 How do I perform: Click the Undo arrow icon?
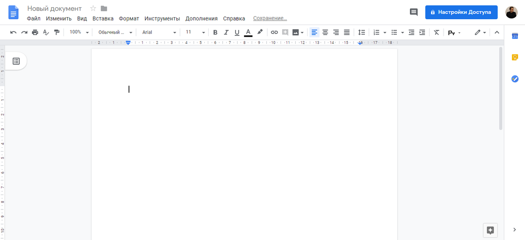[x=14, y=32]
